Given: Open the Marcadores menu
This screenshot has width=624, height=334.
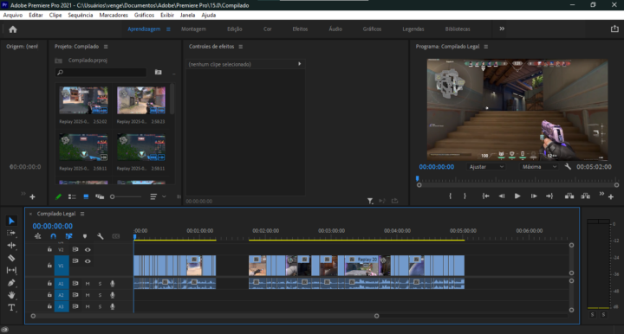Looking at the screenshot, I should [114, 15].
